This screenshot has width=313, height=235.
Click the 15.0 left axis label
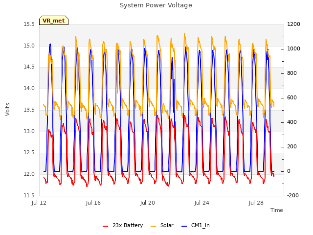coord(29,46)
